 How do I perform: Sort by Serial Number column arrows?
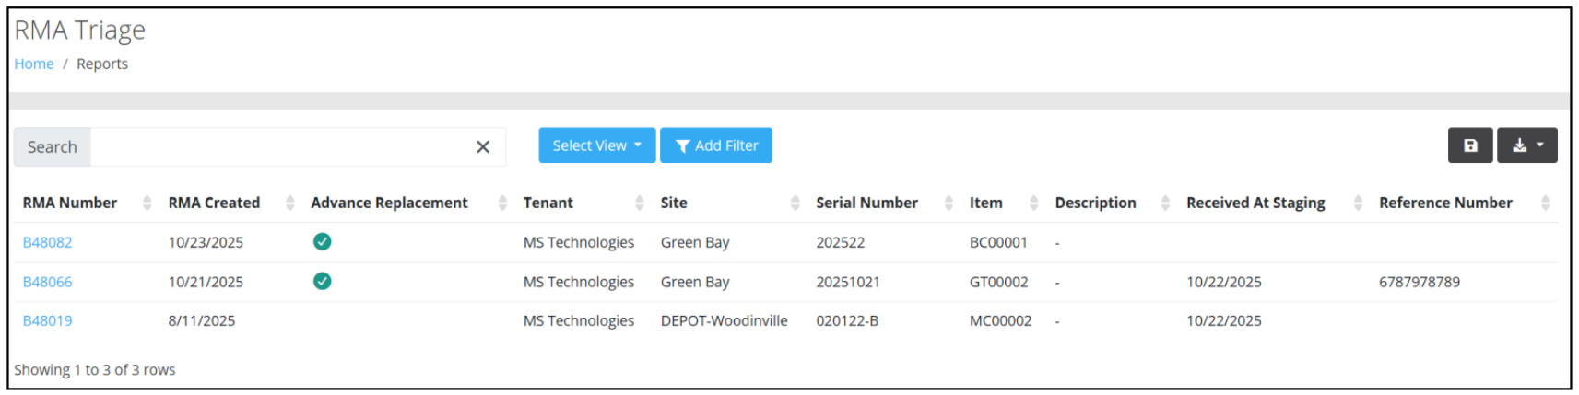pyautogui.click(x=949, y=203)
